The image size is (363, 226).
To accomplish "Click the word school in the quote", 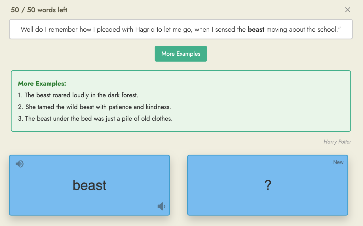I will tap(327, 29).
